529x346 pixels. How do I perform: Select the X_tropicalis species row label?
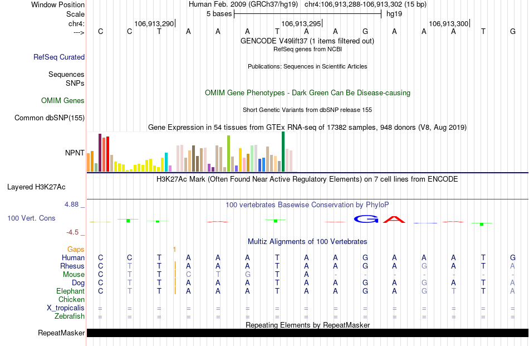point(66,308)
